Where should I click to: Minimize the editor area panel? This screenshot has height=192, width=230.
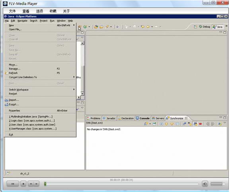(x=221, y=32)
